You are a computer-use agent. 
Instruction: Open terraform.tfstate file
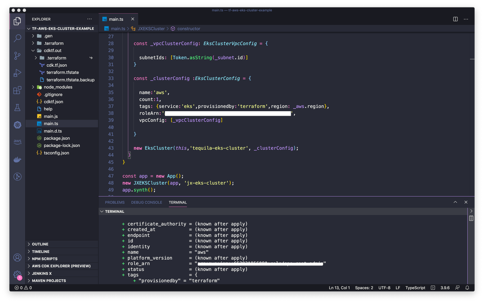coord(63,72)
